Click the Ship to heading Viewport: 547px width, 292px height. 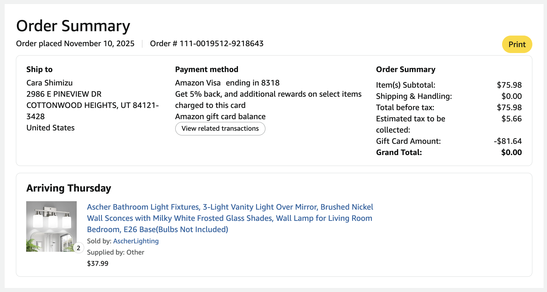39,69
